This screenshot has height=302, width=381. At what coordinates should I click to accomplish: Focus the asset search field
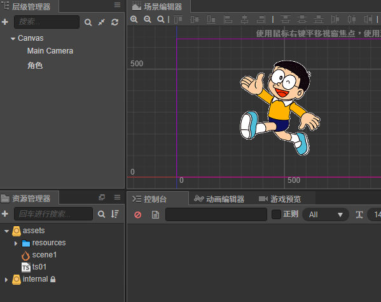pyautogui.click(x=53, y=213)
